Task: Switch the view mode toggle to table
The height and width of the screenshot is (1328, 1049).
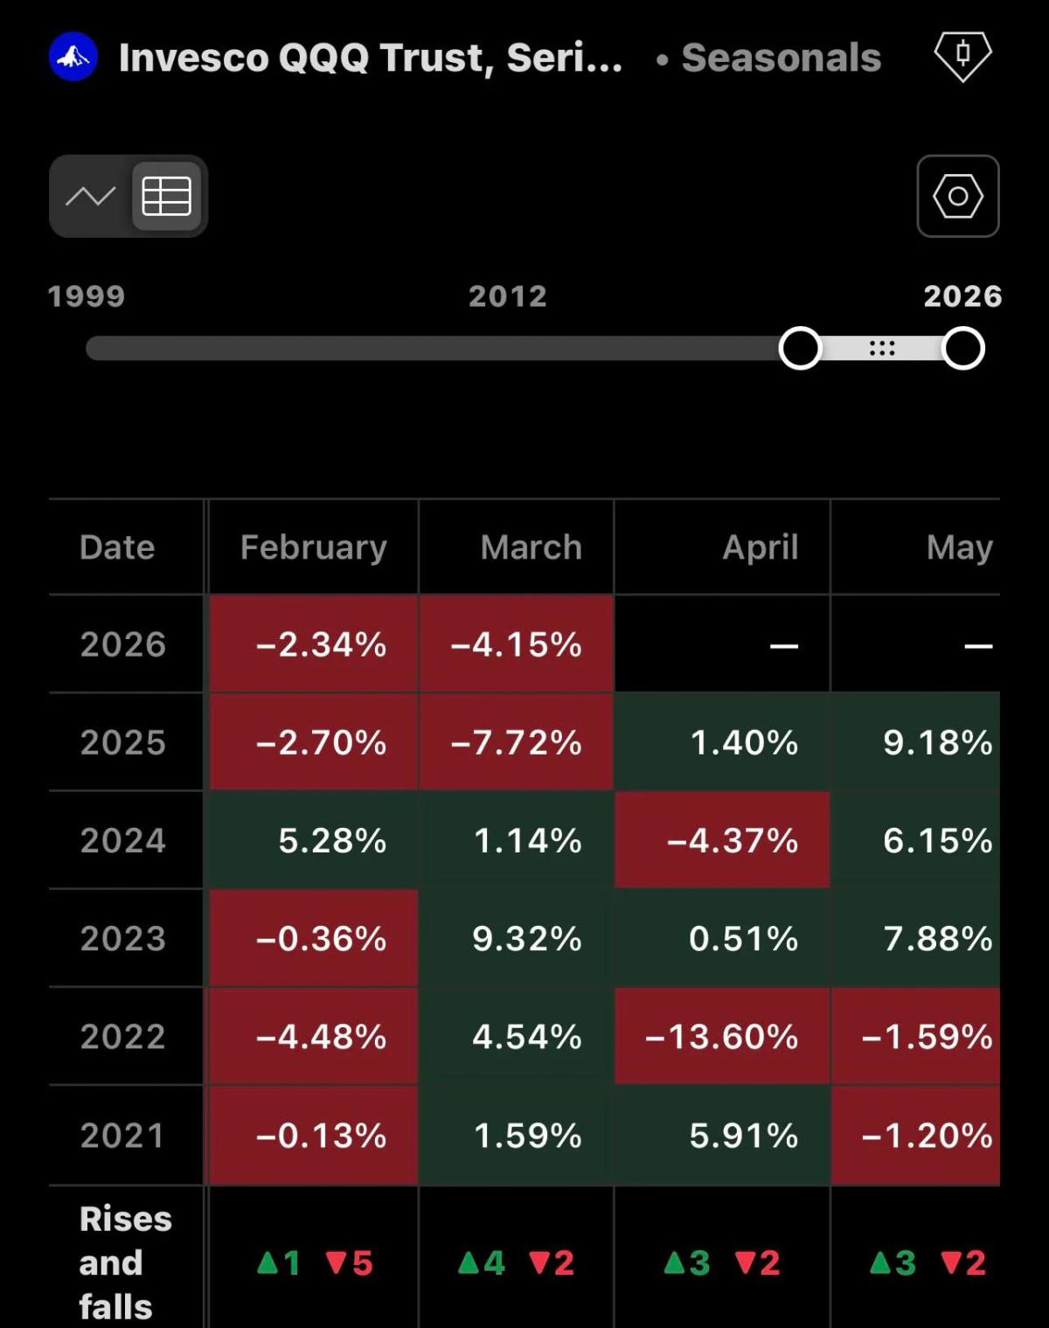Action: [168, 196]
